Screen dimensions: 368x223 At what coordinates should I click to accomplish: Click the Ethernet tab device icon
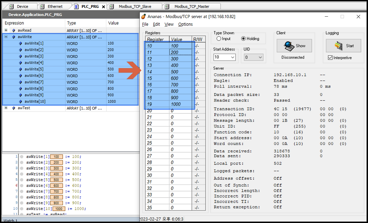(x=43, y=6)
